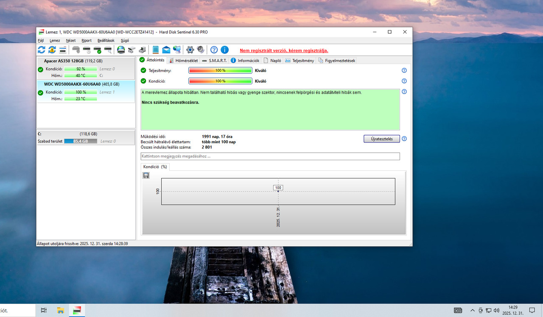Open the notification center icon

532,310
